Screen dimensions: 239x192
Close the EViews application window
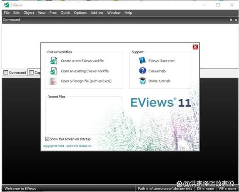pos(232,5)
